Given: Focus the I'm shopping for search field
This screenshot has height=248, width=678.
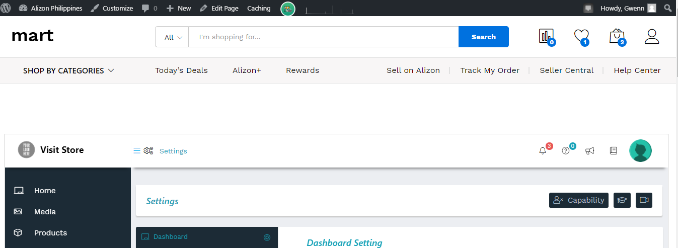Looking at the screenshot, I should click(324, 37).
